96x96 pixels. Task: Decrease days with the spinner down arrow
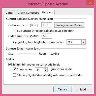coord(46,71)
